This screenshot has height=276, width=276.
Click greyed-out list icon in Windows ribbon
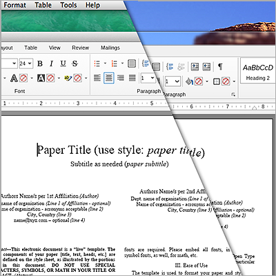181,67
